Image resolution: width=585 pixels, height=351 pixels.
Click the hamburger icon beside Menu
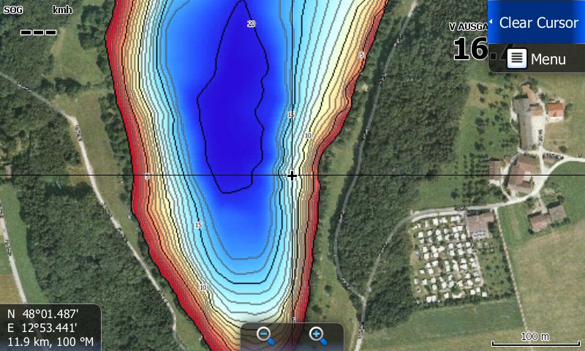(517, 59)
